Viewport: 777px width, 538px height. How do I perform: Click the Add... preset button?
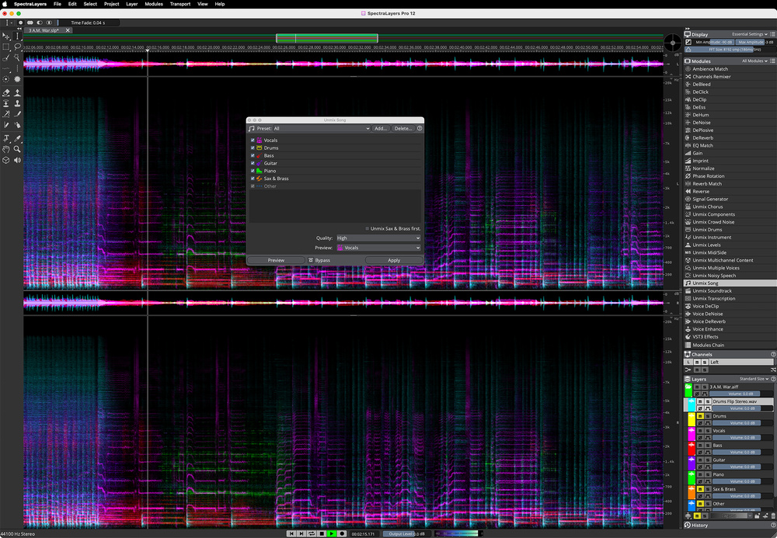tap(380, 128)
